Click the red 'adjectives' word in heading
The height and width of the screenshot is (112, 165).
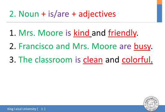point(97,14)
